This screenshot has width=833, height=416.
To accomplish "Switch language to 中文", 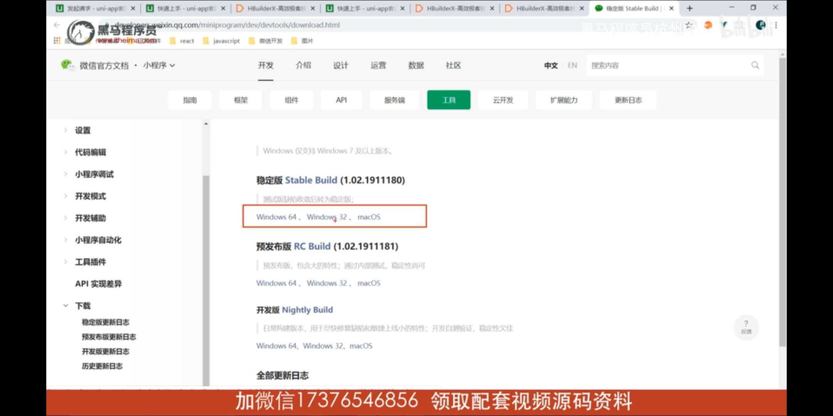I will [551, 65].
